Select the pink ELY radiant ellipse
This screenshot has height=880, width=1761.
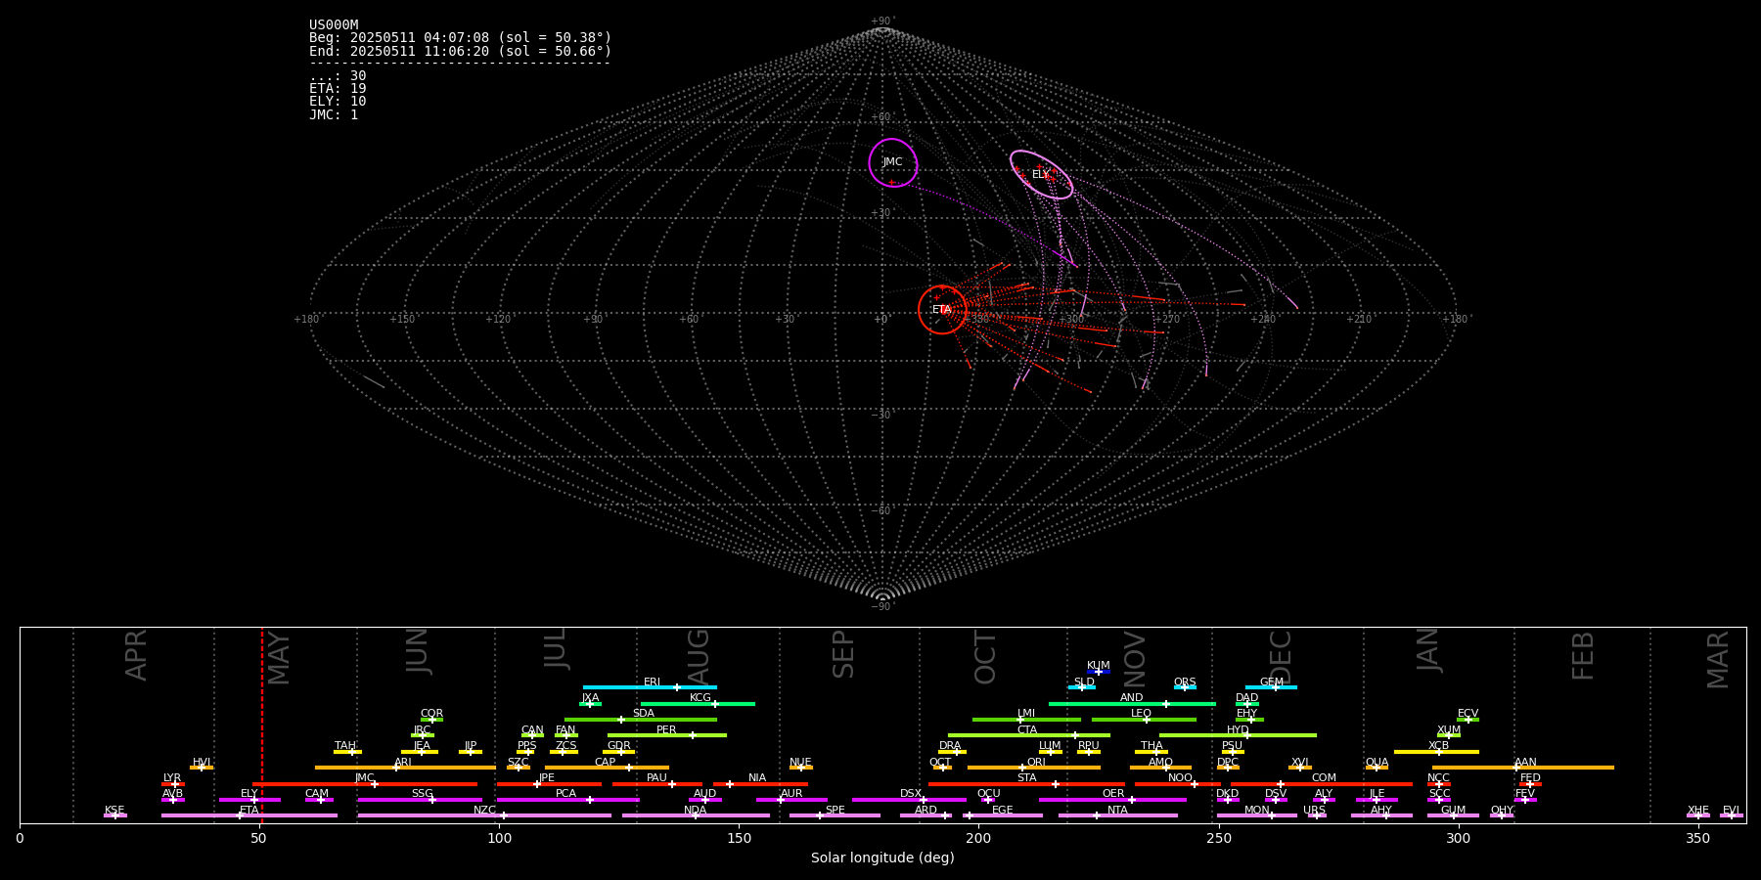tap(1041, 175)
